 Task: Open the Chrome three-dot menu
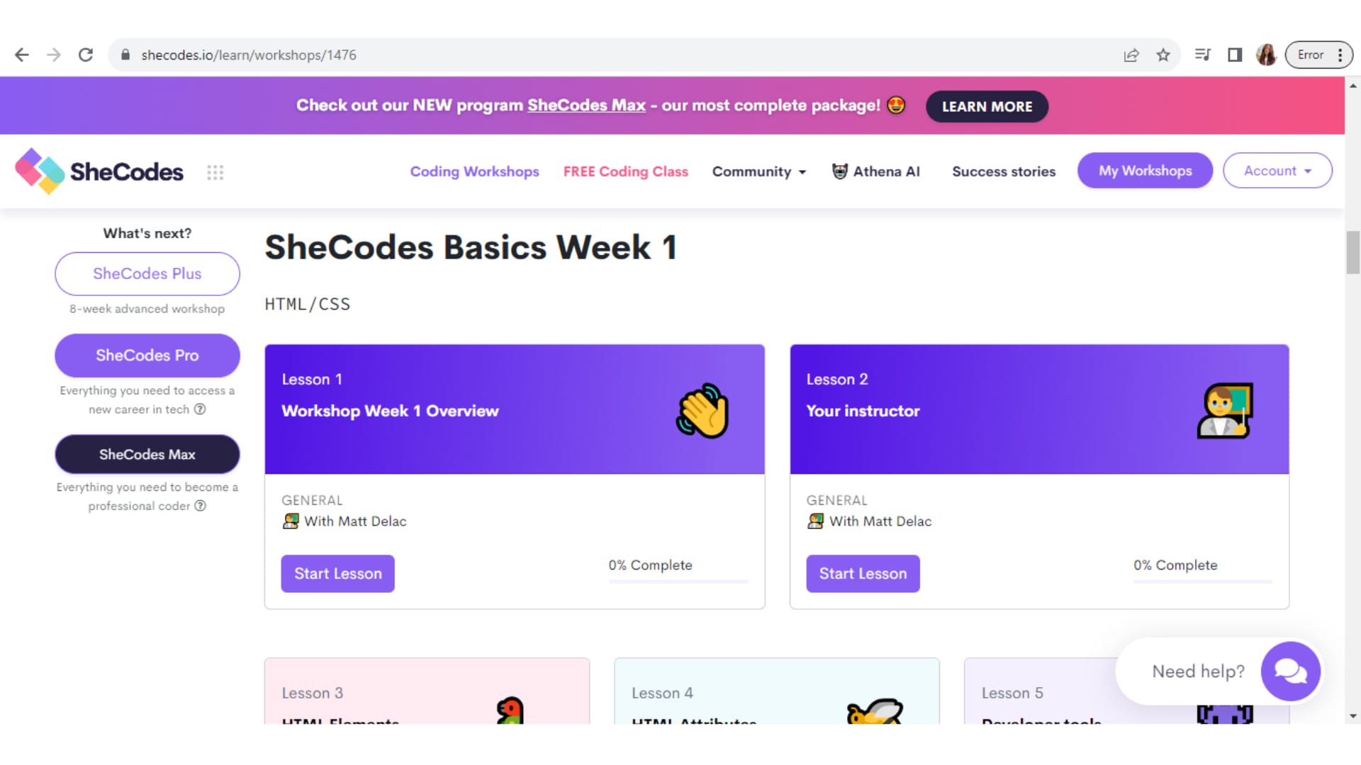pyautogui.click(x=1340, y=55)
